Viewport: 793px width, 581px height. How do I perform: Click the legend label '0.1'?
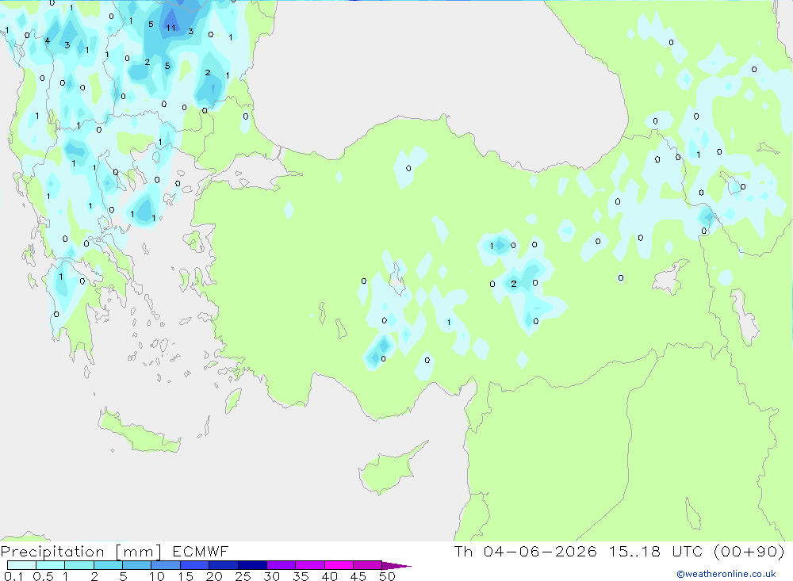(13, 576)
